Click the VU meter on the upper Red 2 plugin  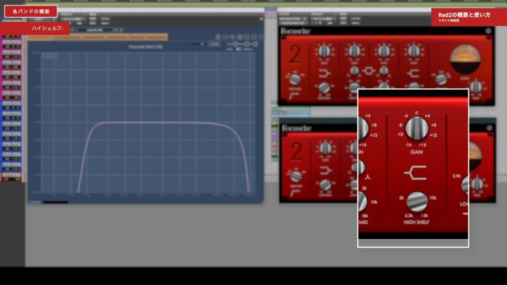[465, 59]
